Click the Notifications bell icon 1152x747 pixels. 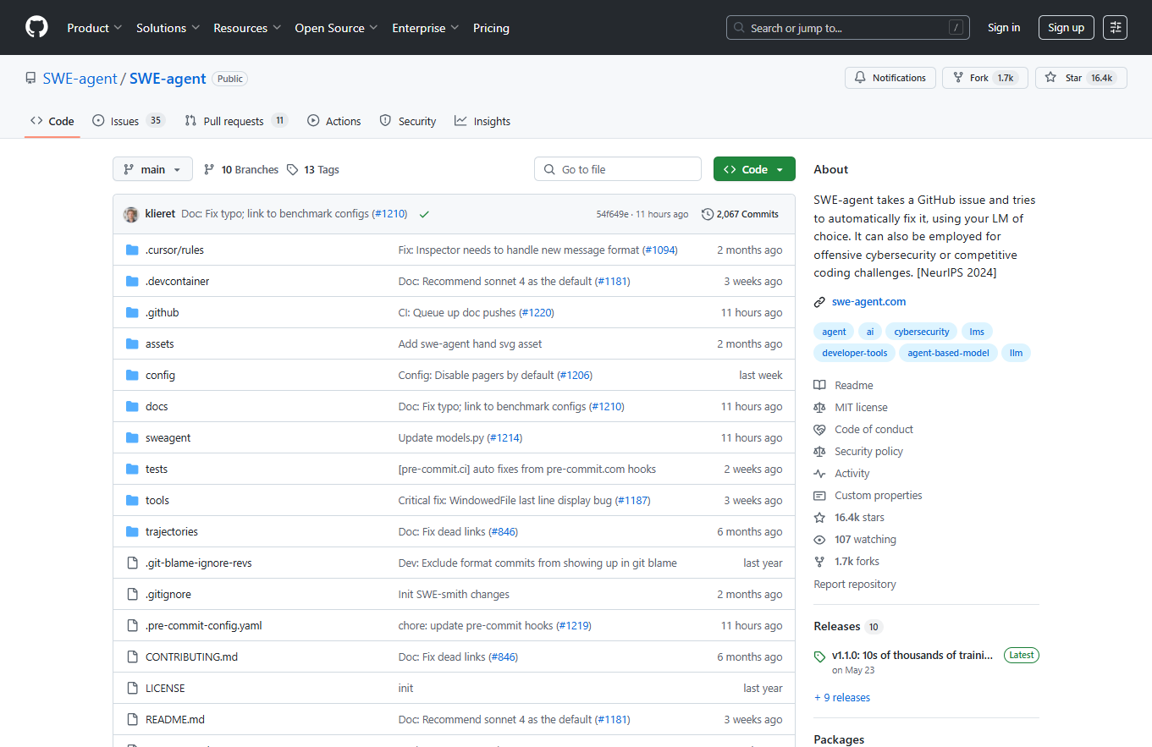point(860,78)
